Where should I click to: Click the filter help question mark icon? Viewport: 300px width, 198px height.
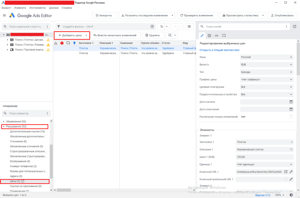pos(152,27)
